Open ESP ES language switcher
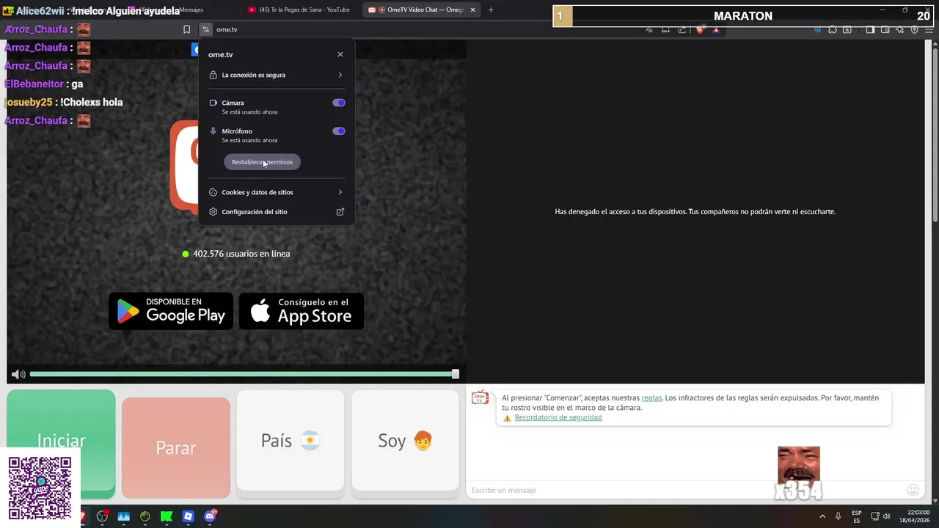This screenshot has height=528, width=939. [x=857, y=516]
